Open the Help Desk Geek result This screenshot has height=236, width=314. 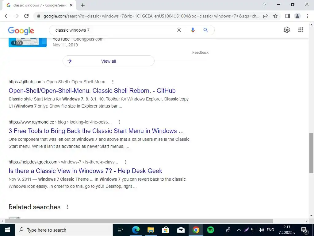point(85,171)
